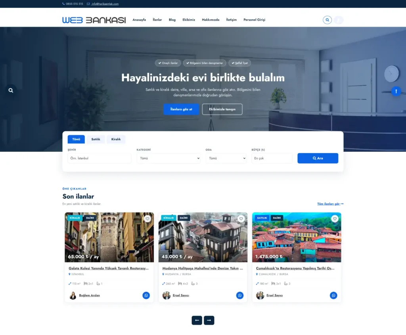Favorite the Cumalıkızık listing with the heart

tap(335, 219)
